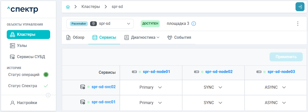The image size is (308, 112).
Task: Click the ОБЪЕКТЫ УПРАВЛЕНИЯ section heading
Action: click(x=25, y=25)
